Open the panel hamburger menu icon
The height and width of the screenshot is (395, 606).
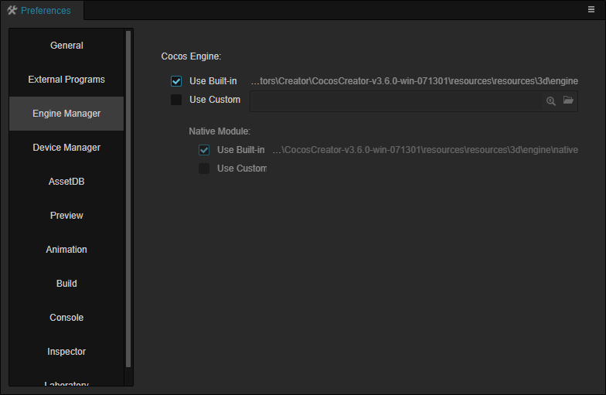click(591, 9)
